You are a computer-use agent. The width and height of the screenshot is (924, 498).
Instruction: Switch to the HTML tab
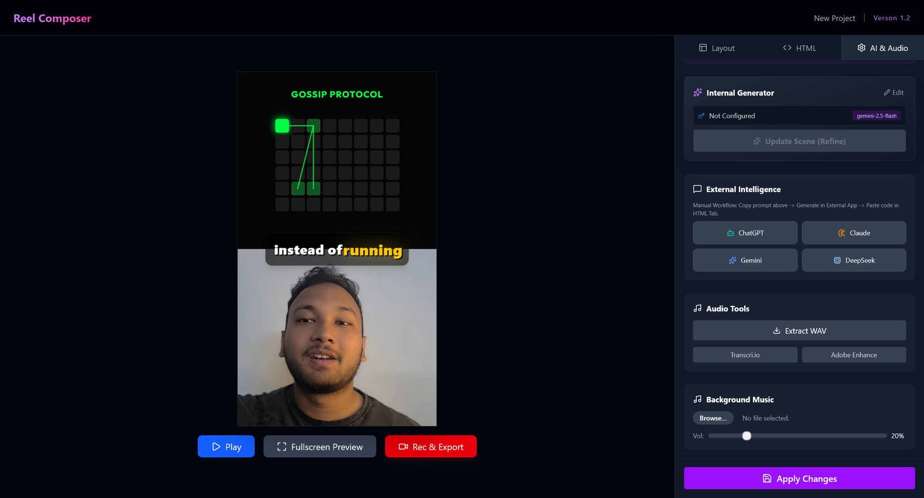click(799, 48)
